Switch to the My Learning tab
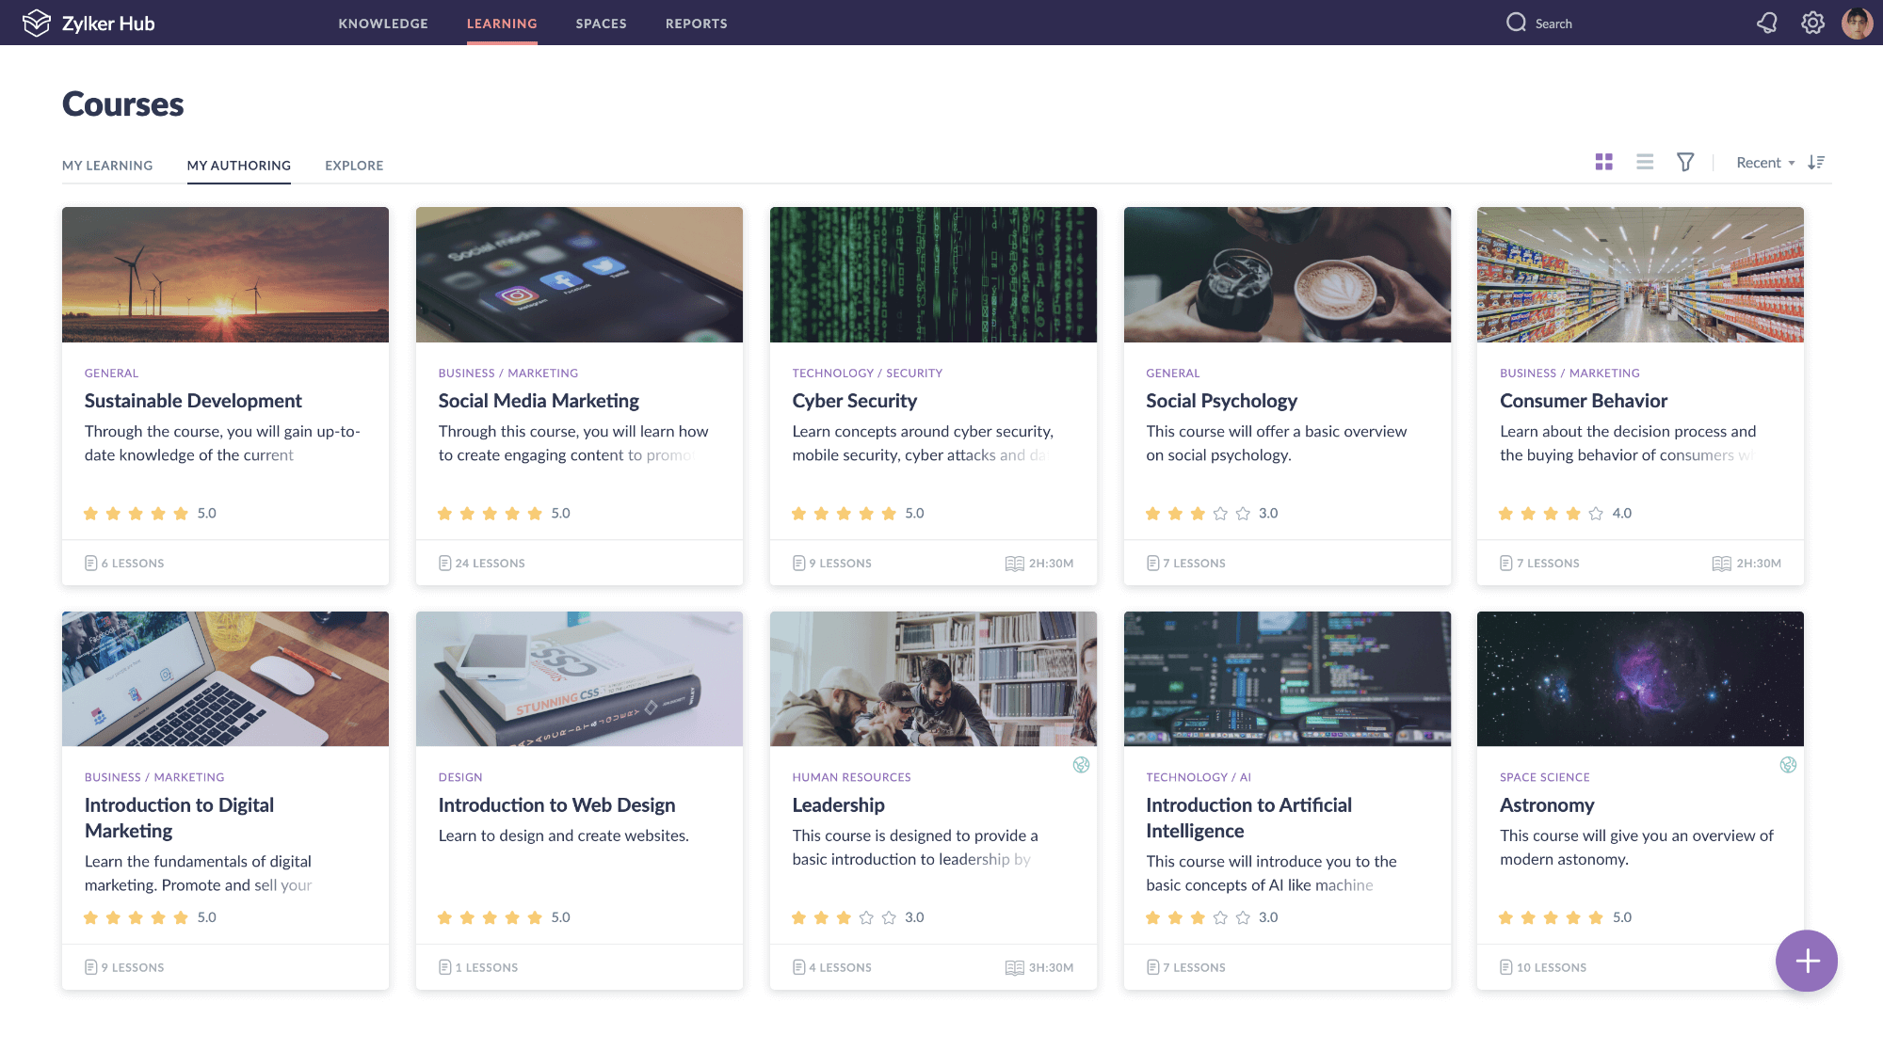Image resolution: width=1883 pixels, height=1050 pixels. [x=107, y=166]
